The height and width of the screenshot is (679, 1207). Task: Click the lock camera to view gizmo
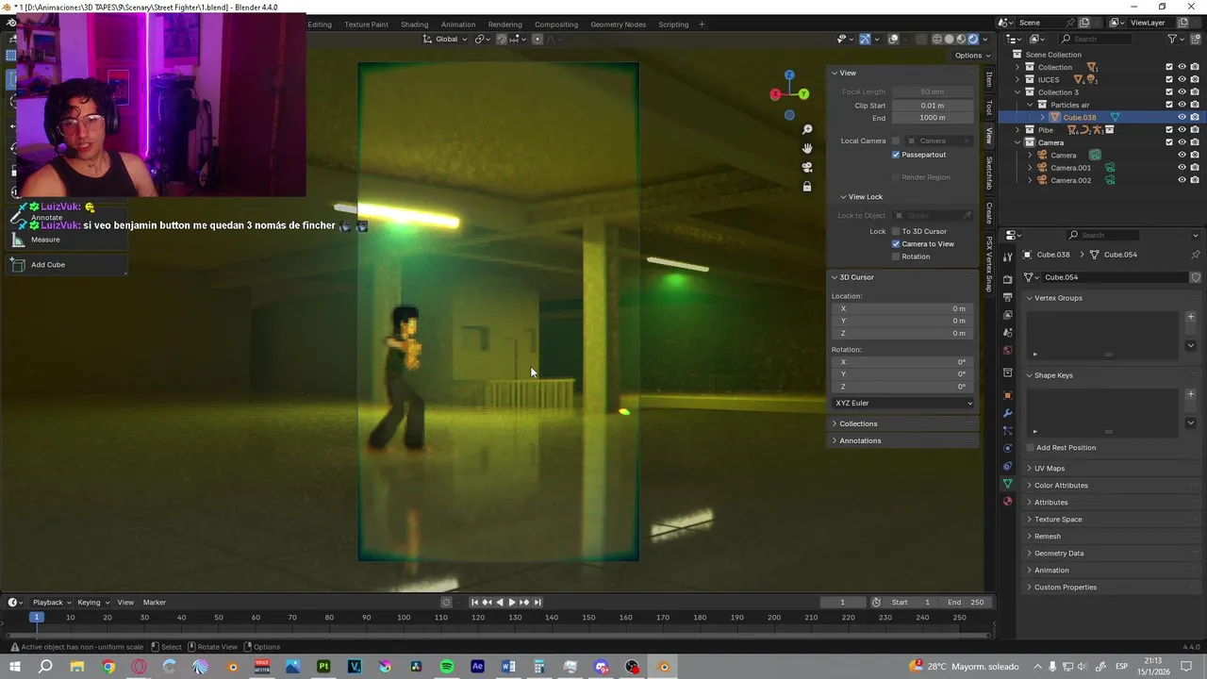[x=807, y=187]
